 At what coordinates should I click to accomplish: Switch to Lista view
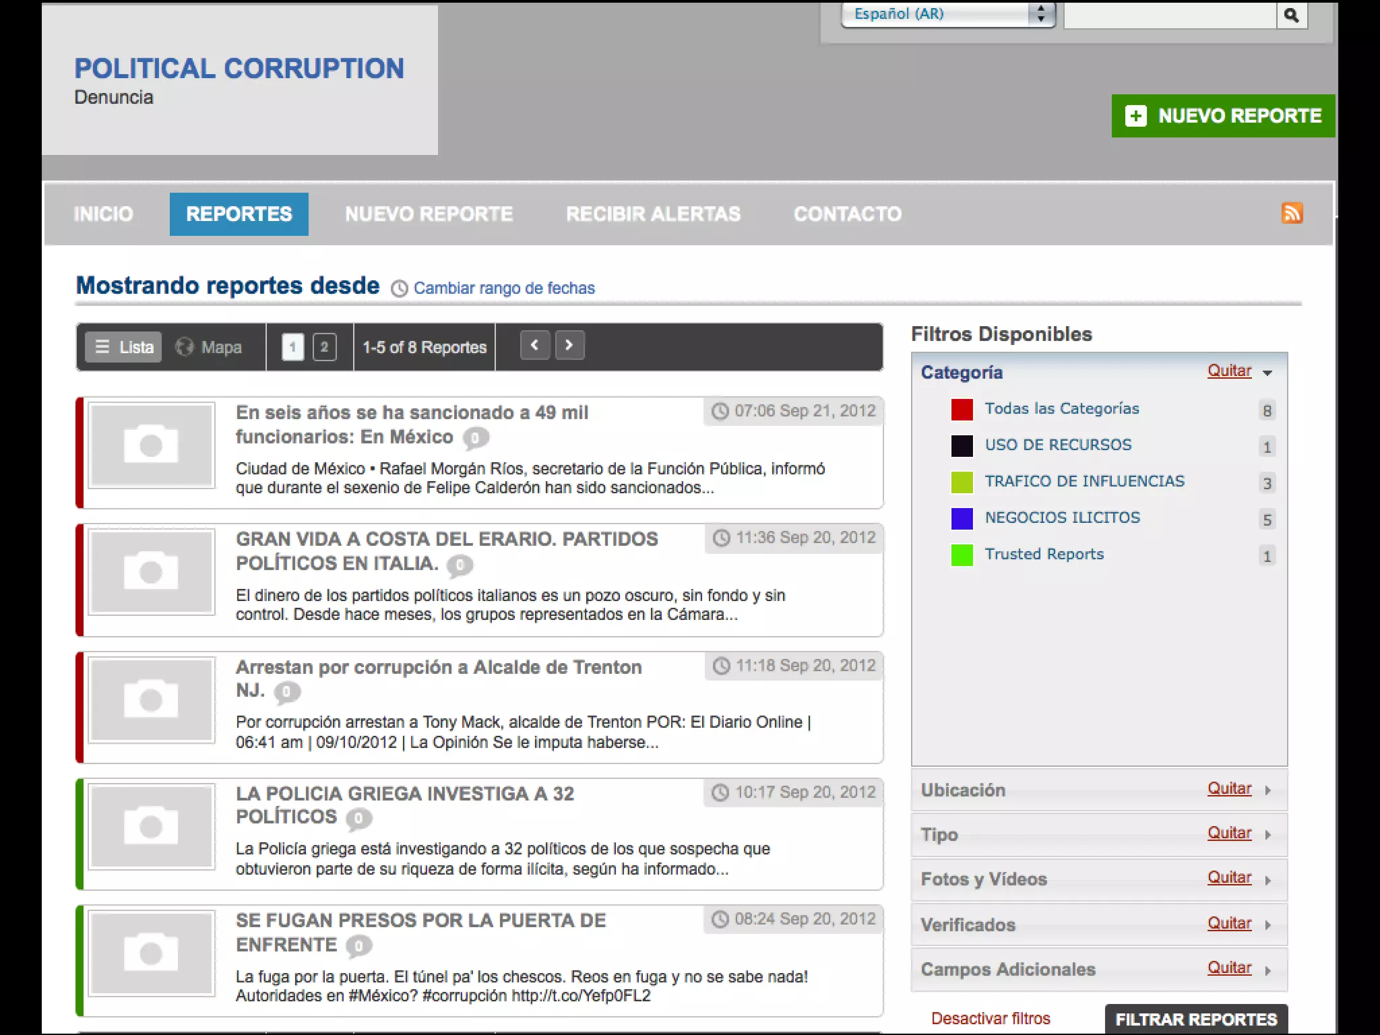point(124,347)
